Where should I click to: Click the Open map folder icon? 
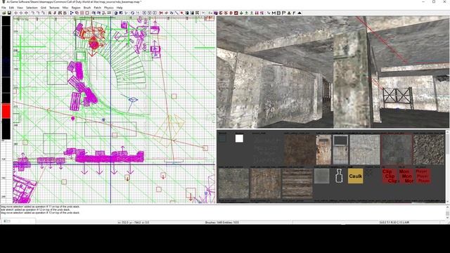4,13
